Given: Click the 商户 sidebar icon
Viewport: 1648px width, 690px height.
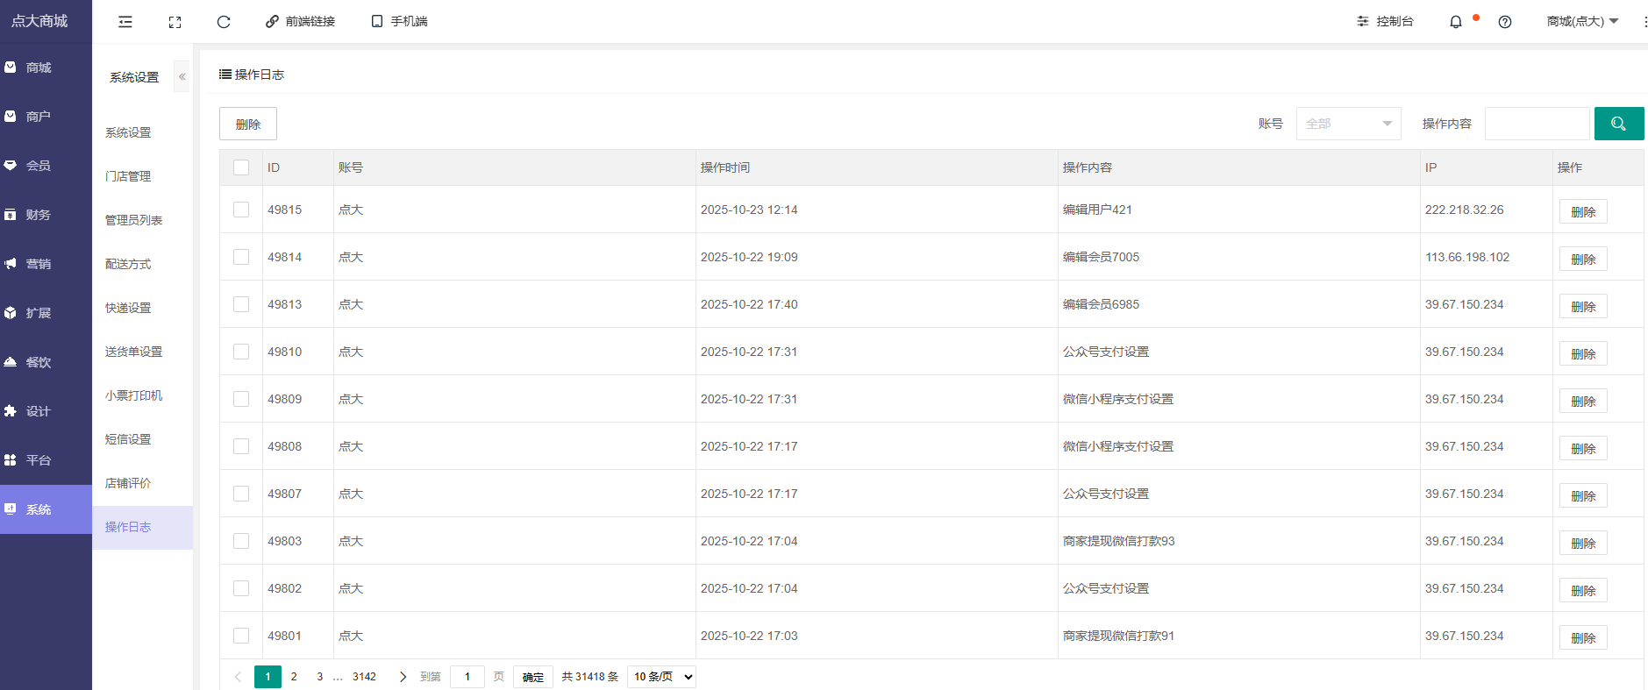Looking at the screenshot, I should (11, 117).
